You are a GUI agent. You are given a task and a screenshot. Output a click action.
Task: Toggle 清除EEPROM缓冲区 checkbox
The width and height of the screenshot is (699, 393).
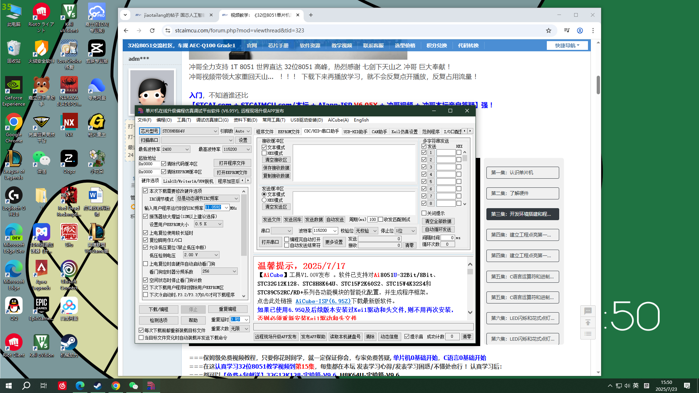pos(164,172)
